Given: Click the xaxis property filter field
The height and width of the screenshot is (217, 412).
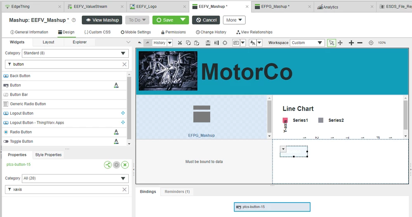Looking at the screenshot, I should pyautogui.click(x=67, y=189).
